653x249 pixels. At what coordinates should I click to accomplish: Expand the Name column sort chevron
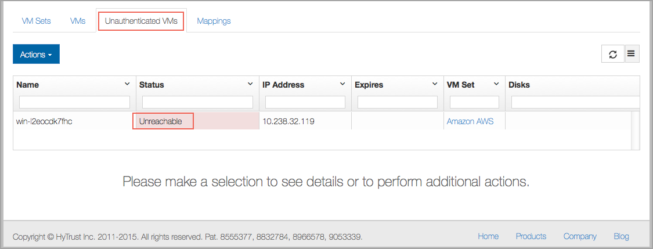(x=127, y=84)
